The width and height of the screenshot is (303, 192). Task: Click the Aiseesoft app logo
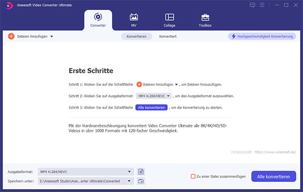(9, 5)
